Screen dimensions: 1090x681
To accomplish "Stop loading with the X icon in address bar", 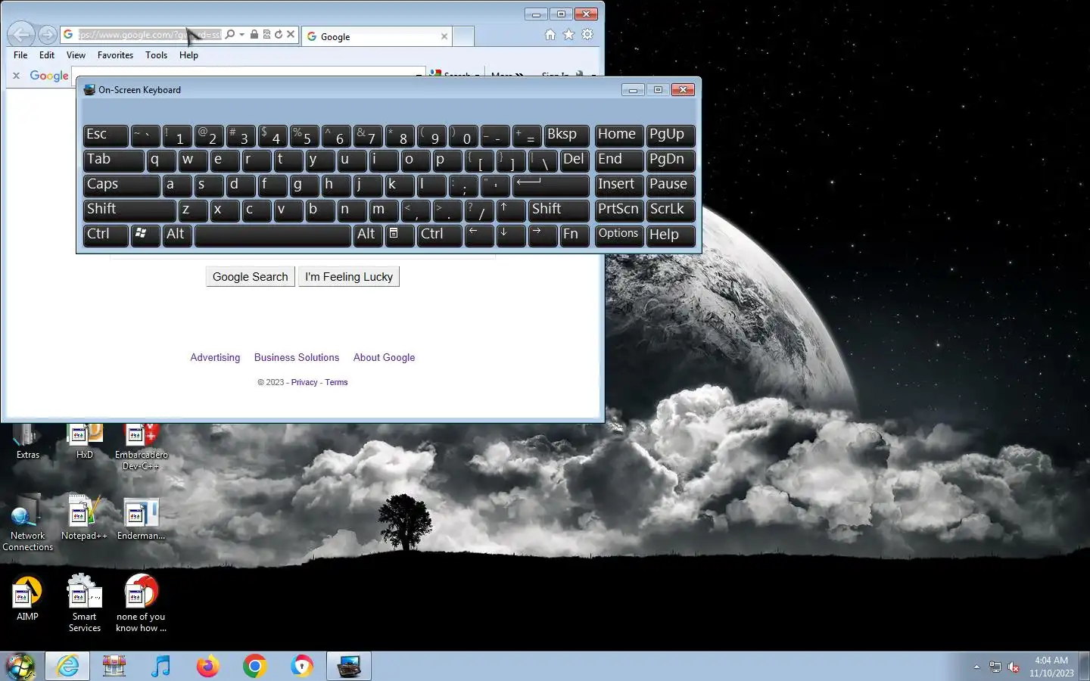I will (x=291, y=34).
